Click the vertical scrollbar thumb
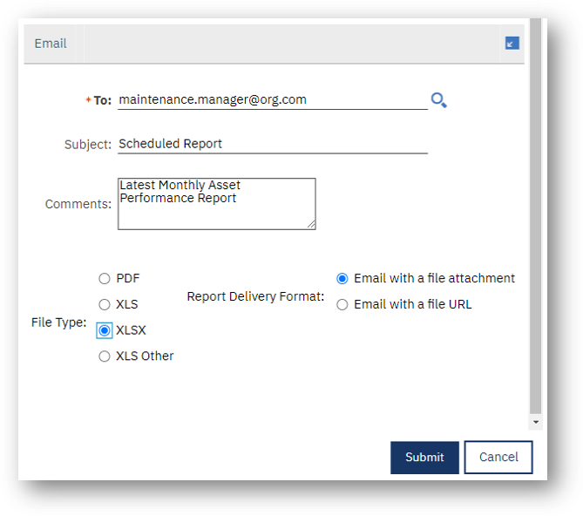 pyautogui.click(x=535, y=215)
